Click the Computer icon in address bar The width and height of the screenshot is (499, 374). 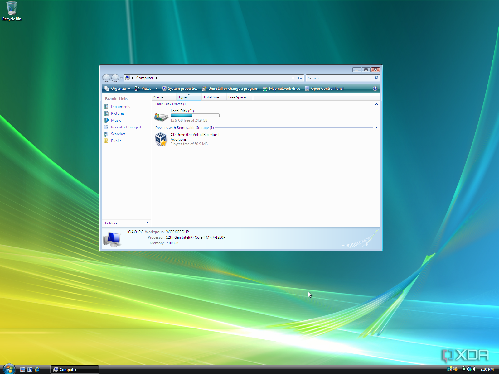pos(128,78)
